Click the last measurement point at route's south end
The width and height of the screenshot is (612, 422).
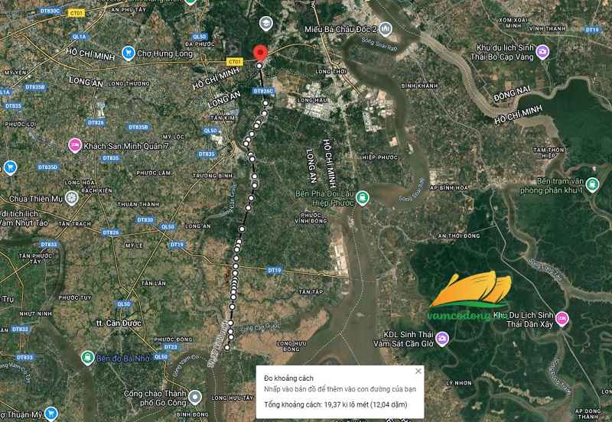click(226, 348)
